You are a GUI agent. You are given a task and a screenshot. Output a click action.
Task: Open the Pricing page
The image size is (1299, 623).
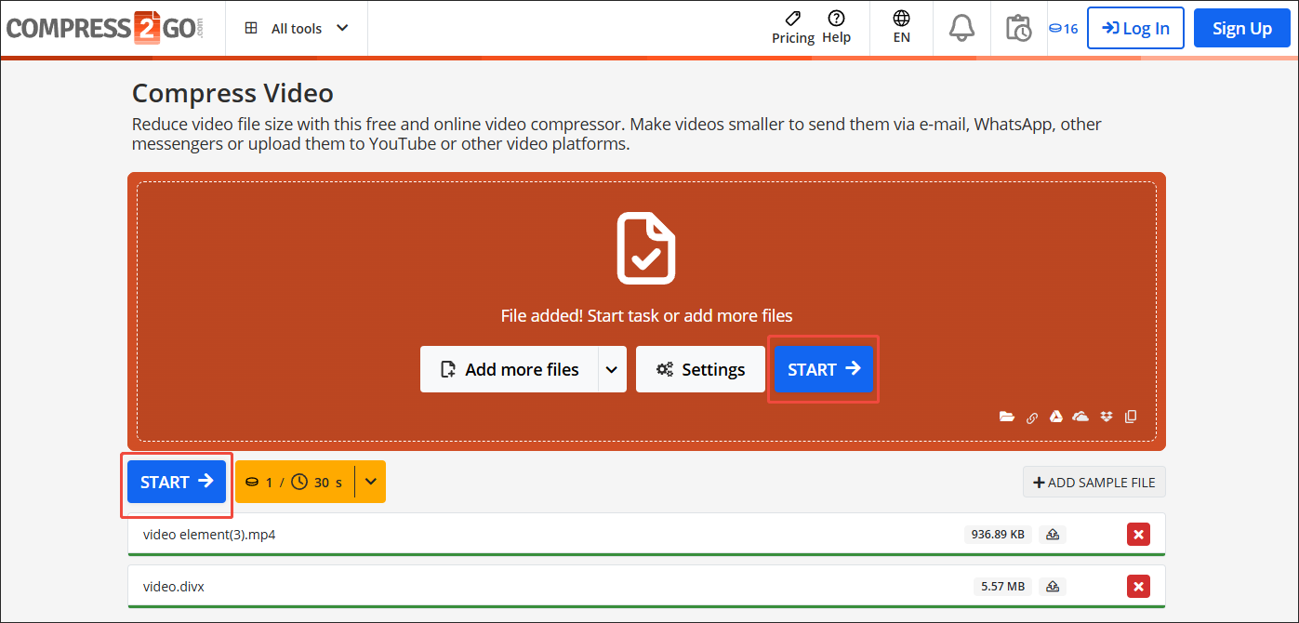coord(793,27)
